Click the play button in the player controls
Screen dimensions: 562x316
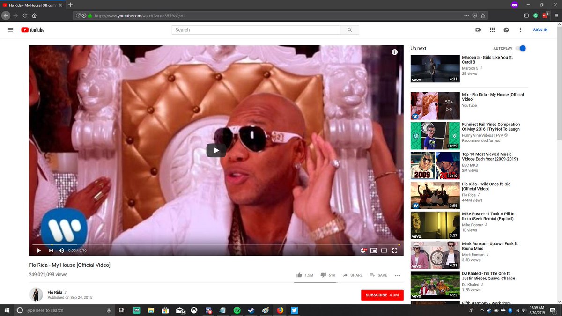click(x=39, y=250)
